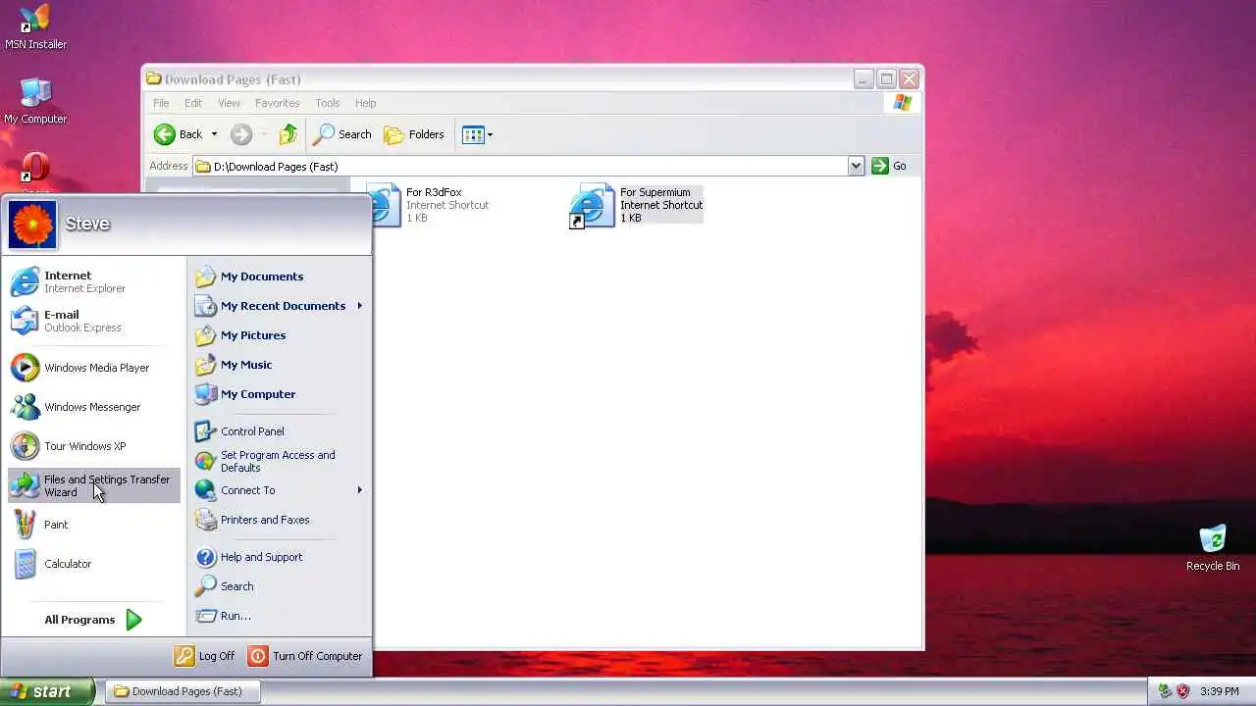Click the Forward arrow in Explorer
Screen dimensions: 1256x706
coord(241,134)
